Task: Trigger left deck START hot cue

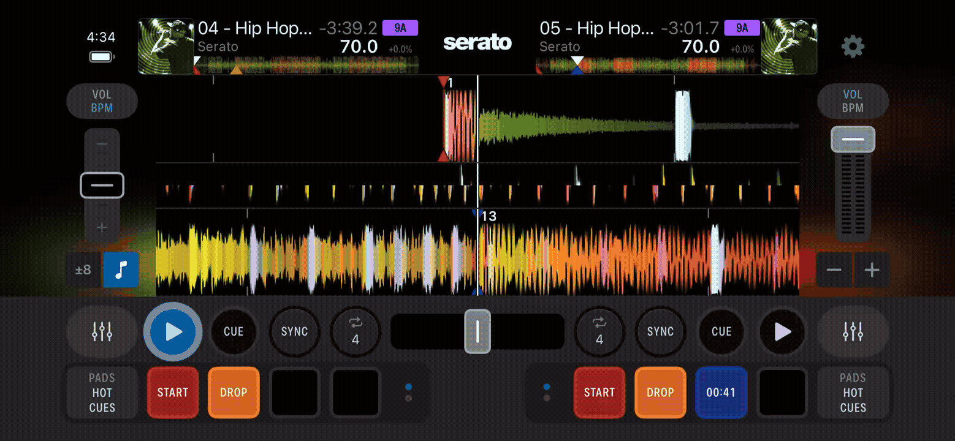Action: 173,393
